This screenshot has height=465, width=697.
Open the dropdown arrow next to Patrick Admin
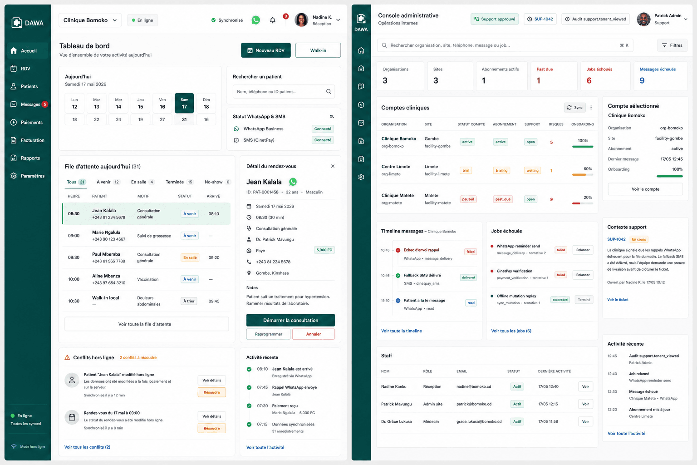pyautogui.click(x=685, y=19)
